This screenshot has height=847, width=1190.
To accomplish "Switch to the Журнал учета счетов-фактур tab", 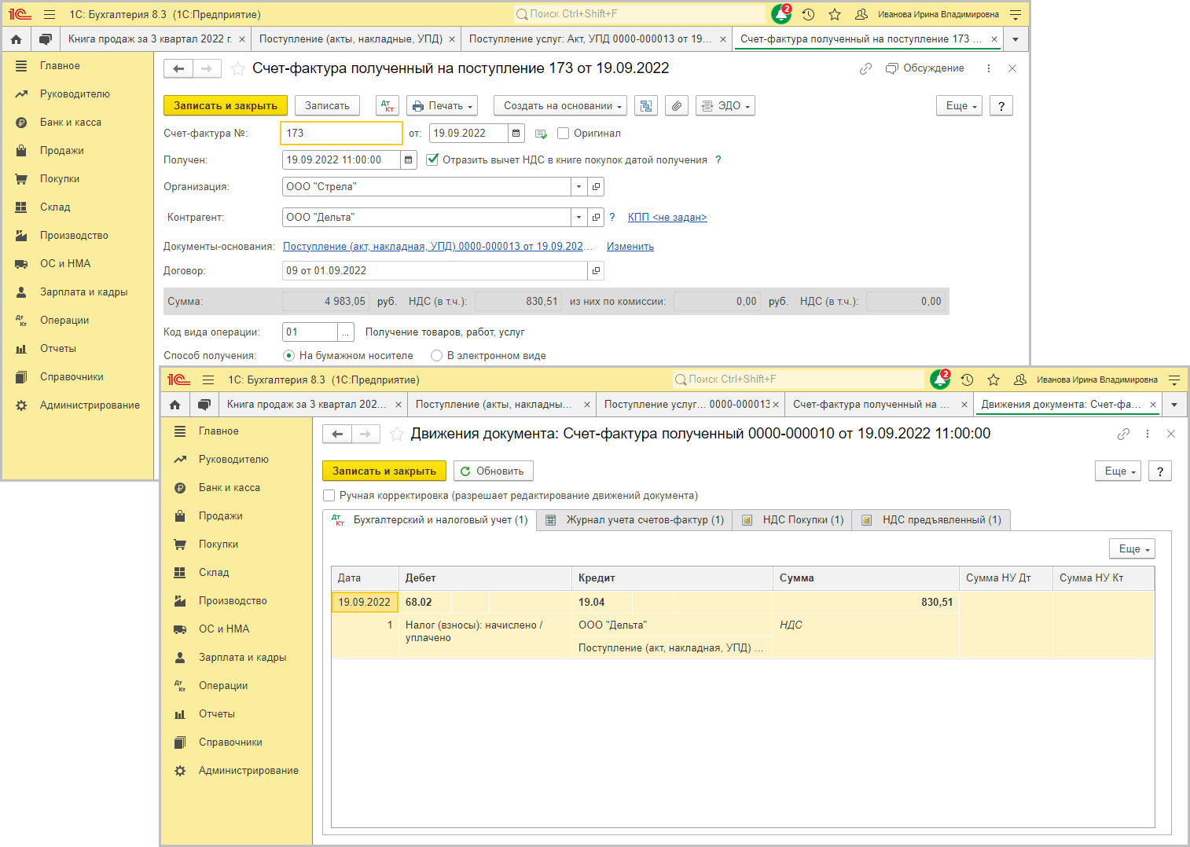I will pyautogui.click(x=635, y=520).
